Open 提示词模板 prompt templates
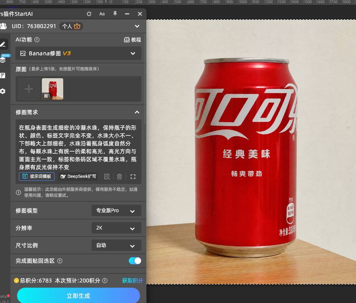The height and width of the screenshot is (303, 356). (x=37, y=176)
